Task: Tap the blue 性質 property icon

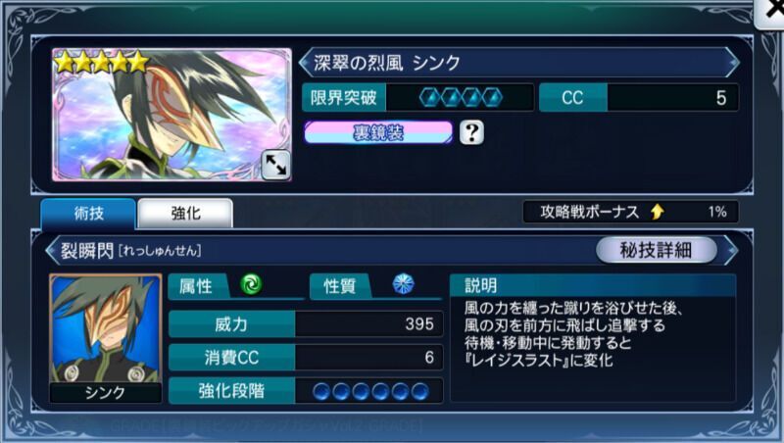Action: [403, 284]
